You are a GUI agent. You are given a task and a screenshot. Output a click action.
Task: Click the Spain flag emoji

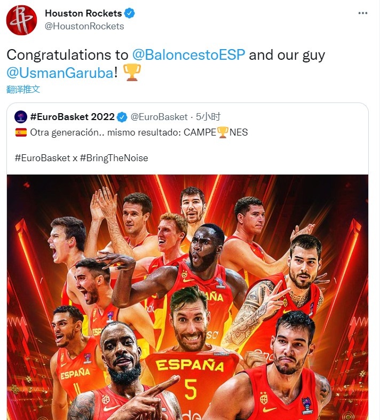pyautogui.click(x=21, y=132)
